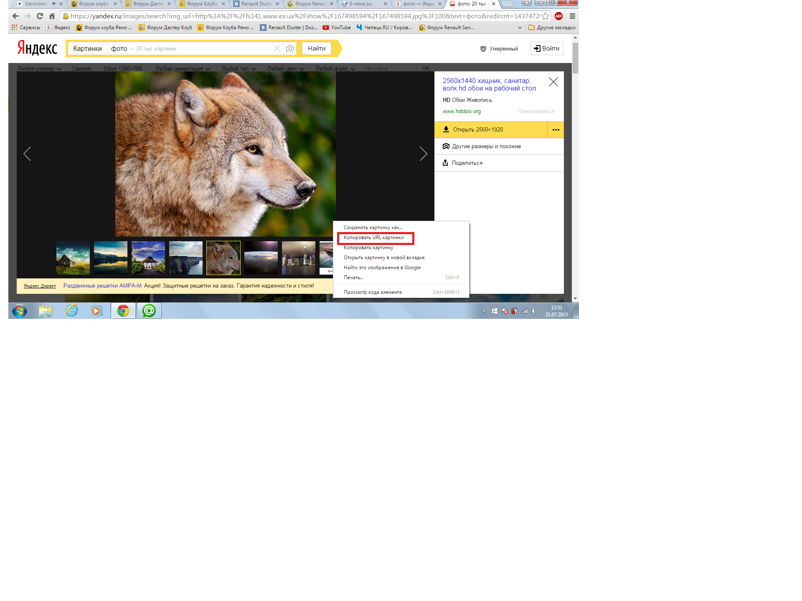Open the Chrome hamburger menu
Image resolution: width=802 pixels, height=601 pixels.
coord(572,16)
